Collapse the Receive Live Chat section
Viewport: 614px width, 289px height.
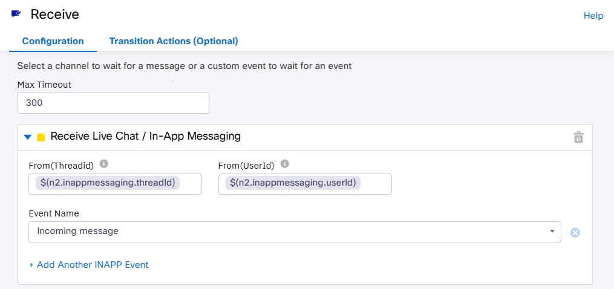[x=27, y=137]
